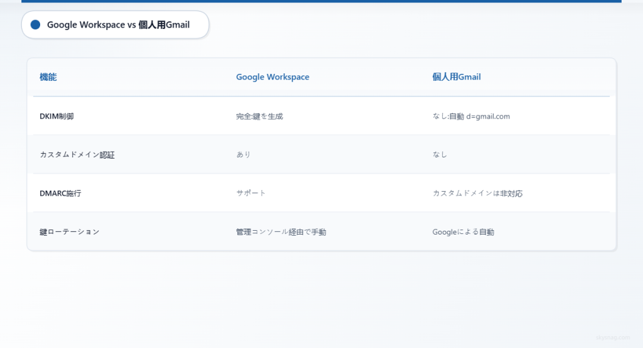This screenshot has width=643, height=348.
Task: Select the 'Google Workspace vs 個人用Gmail' heading
Action: 118,24
